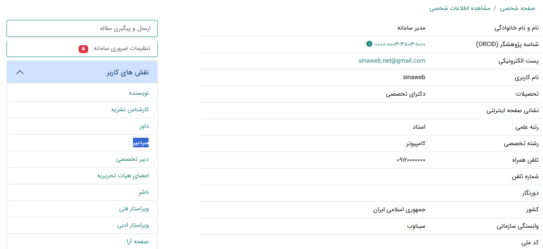Image resolution: width=543 pixels, height=249 pixels.
Task: Collapse the نقش های کاربر panel chevron
Action: click(x=20, y=72)
